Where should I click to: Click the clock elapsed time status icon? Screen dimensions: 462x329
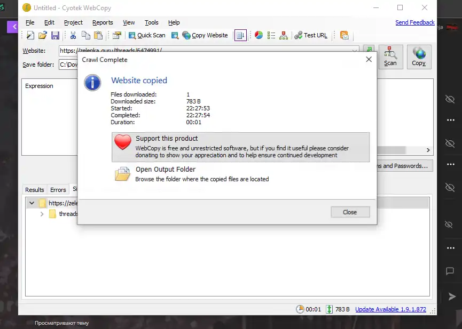(300, 309)
